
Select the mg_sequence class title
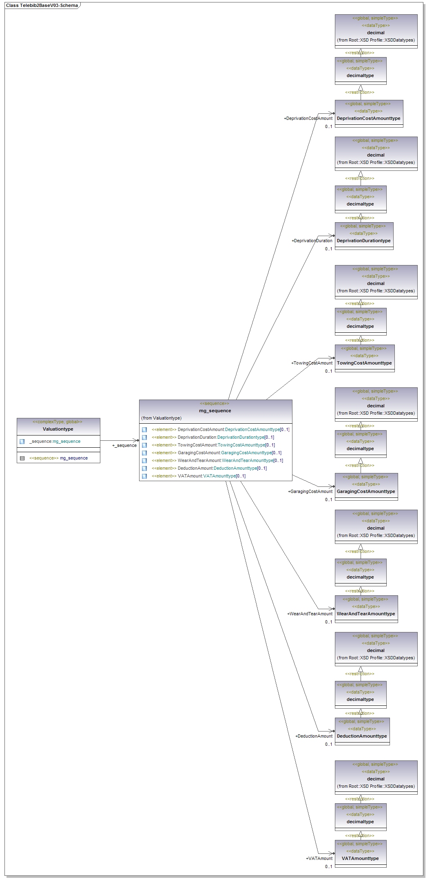[215, 411]
